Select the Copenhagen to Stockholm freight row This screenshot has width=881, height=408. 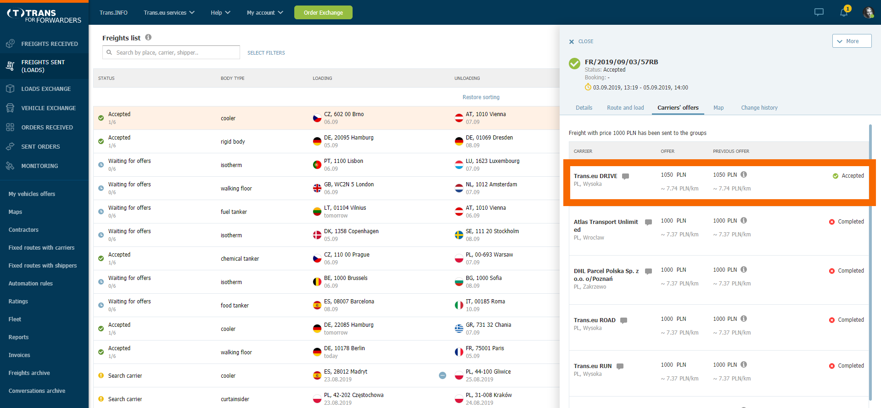click(x=326, y=235)
